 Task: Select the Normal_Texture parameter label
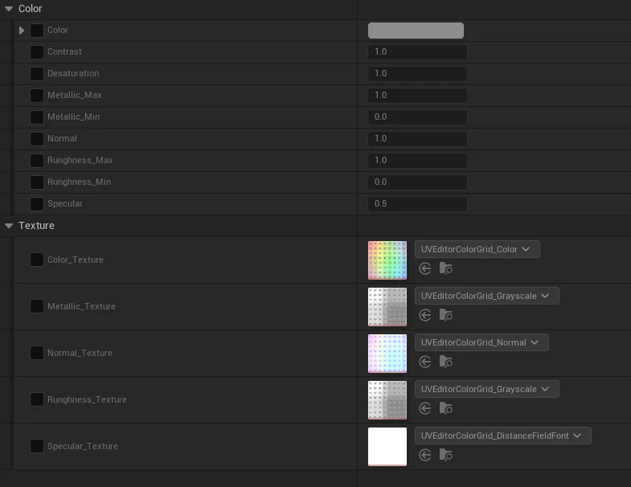click(x=80, y=353)
